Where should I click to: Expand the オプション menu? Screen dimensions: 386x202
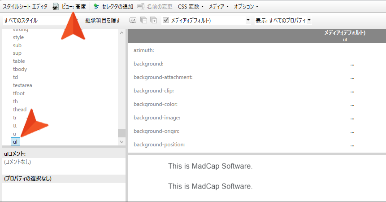point(246,7)
